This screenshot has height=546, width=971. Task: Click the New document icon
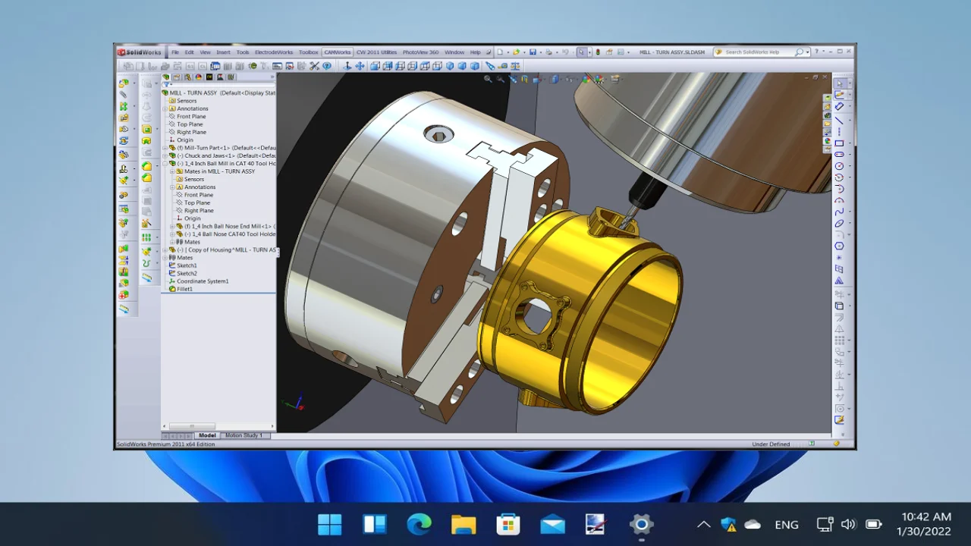pos(500,52)
